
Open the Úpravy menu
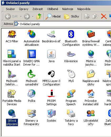pyautogui.click(x=24, y=9)
